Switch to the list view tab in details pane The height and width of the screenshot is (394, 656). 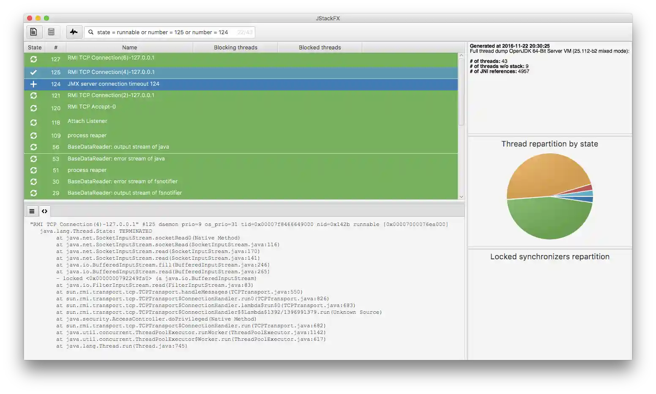pos(32,211)
